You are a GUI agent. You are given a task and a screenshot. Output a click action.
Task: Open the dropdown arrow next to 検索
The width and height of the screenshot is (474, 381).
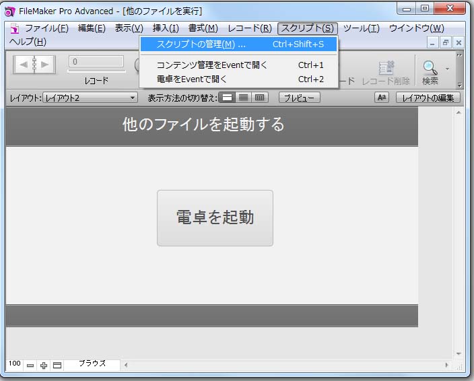click(447, 69)
